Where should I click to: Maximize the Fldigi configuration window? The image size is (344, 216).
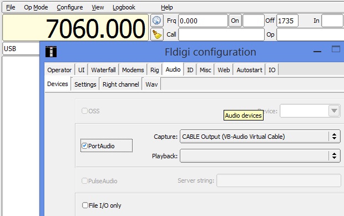pos(336,49)
